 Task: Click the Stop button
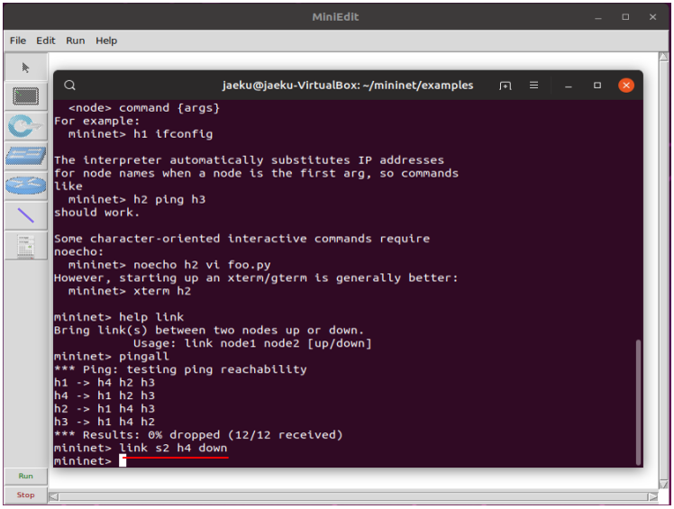(x=26, y=495)
